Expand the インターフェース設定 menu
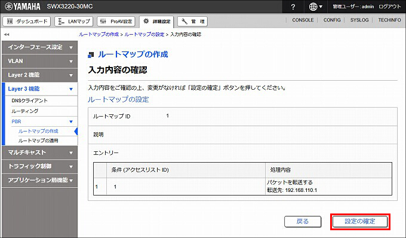 [x=39, y=47]
